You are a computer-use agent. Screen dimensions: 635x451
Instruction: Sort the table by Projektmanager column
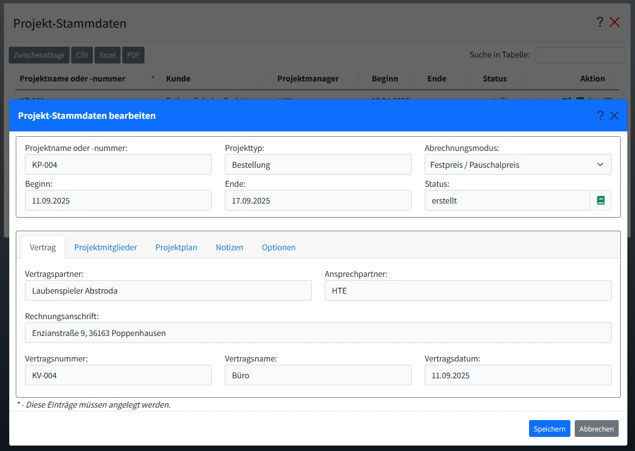(308, 78)
